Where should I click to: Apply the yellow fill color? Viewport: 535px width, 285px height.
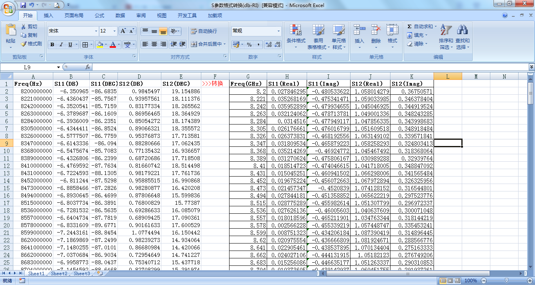[100, 45]
